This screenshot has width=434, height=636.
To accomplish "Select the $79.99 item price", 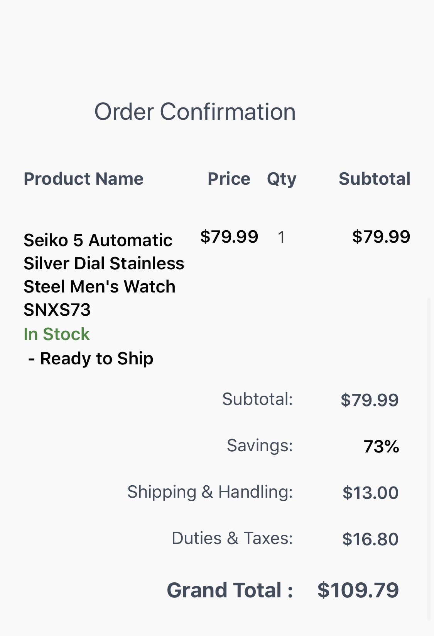I will (x=229, y=236).
